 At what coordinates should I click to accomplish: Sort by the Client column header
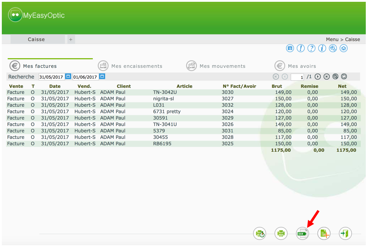[124, 86]
